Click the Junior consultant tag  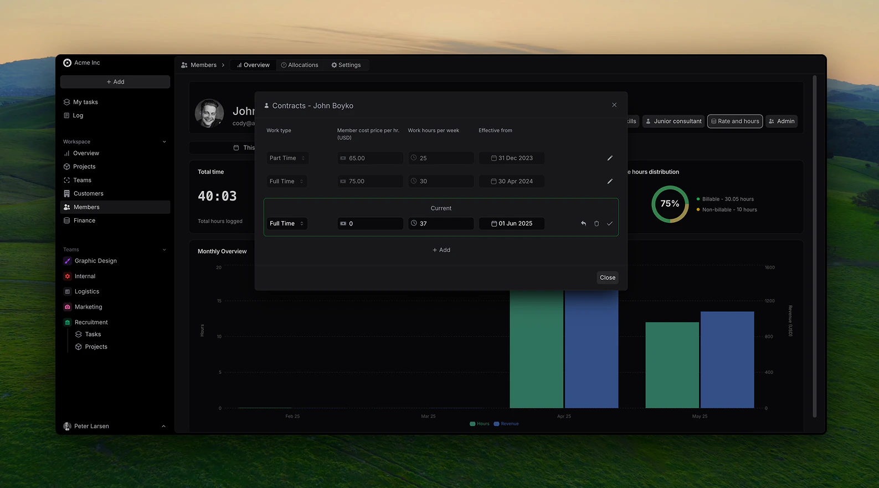674,121
